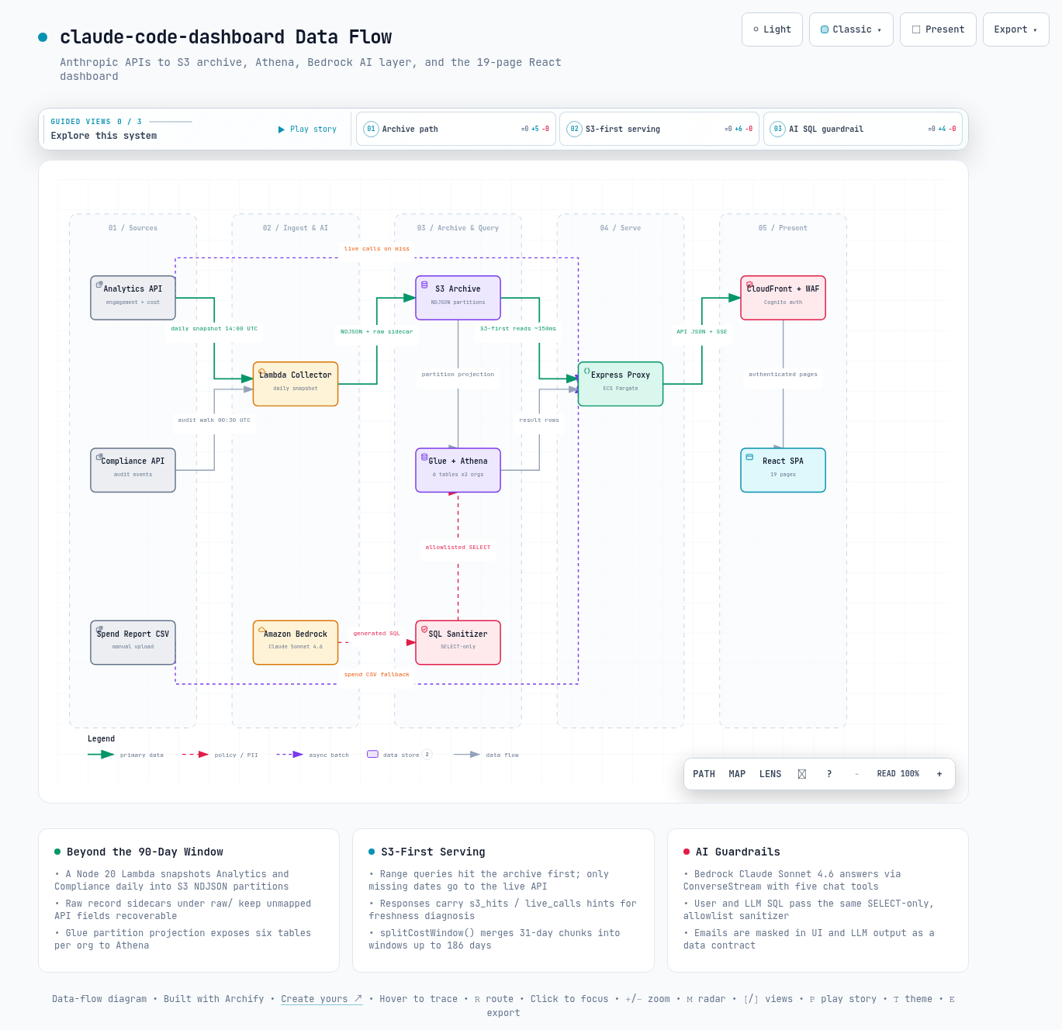Click the 'live calls on miss' edge label
1062x1030 pixels.
[377, 249]
